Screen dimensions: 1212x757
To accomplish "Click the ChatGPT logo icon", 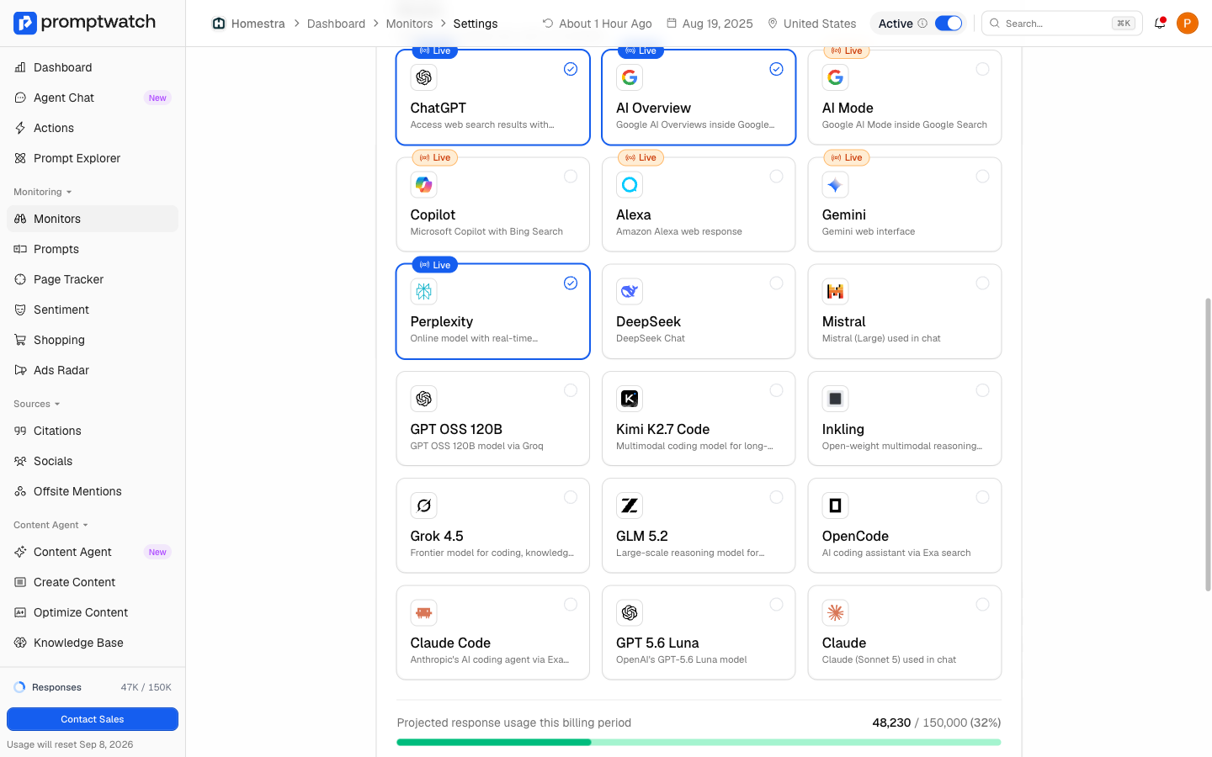I will [423, 77].
